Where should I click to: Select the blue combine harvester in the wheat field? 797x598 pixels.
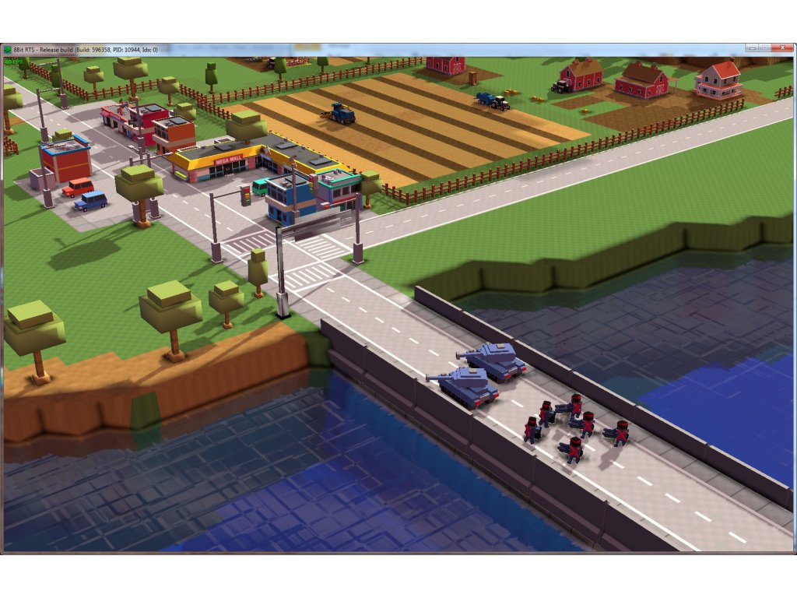pyautogui.click(x=339, y=114)
